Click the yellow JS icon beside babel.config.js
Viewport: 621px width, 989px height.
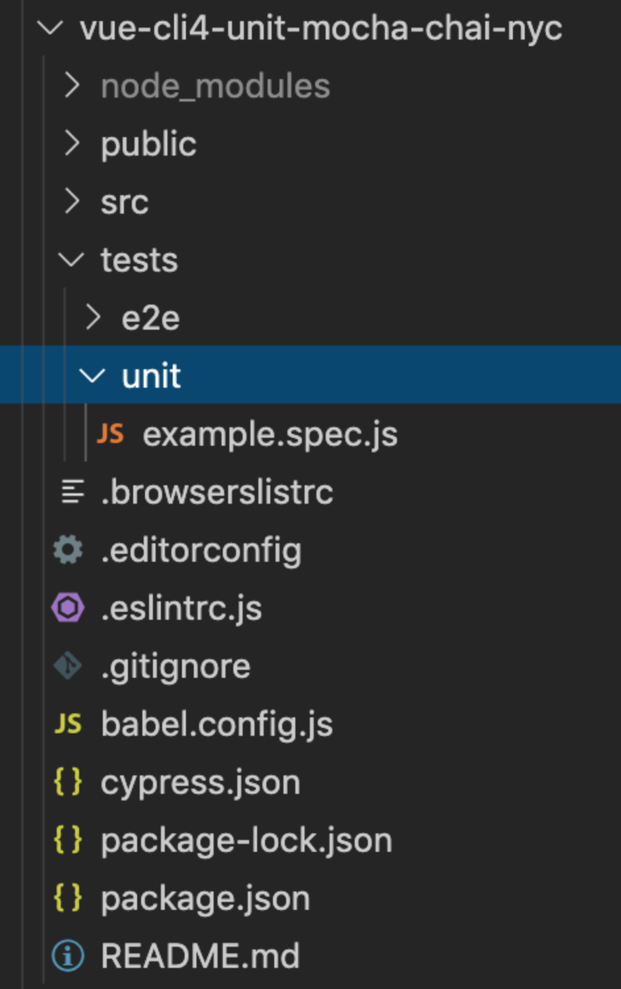[68, 724]
